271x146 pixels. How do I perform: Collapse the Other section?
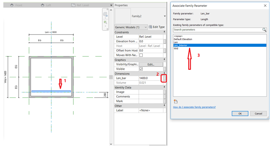(x=164, y=106)
